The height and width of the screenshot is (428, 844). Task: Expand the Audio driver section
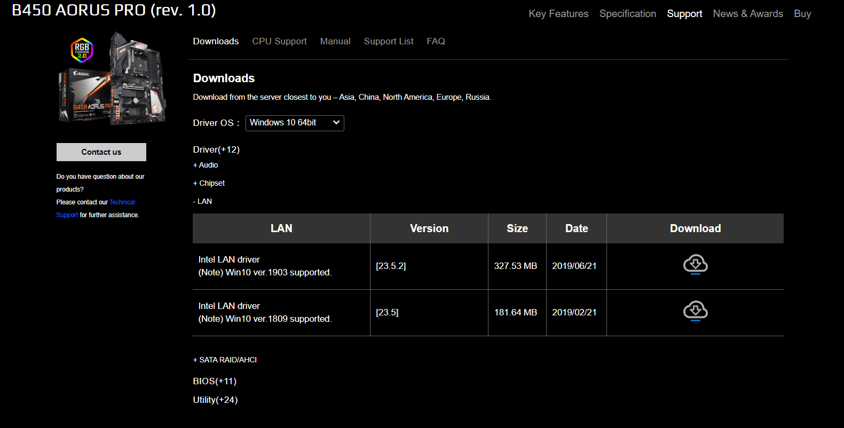pos(206,165)
